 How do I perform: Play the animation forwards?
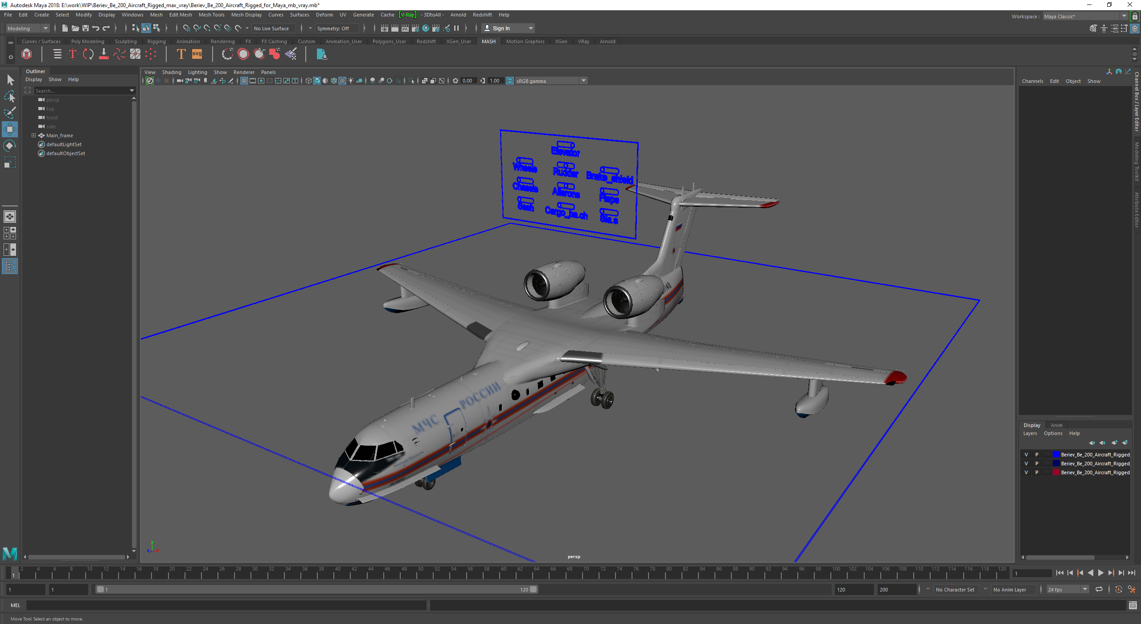click(1100, 573)
